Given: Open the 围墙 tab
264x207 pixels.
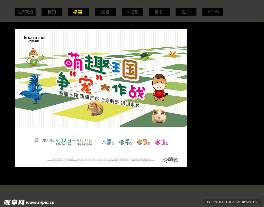Looking at the screenshot, I should (x=105, y=12).
